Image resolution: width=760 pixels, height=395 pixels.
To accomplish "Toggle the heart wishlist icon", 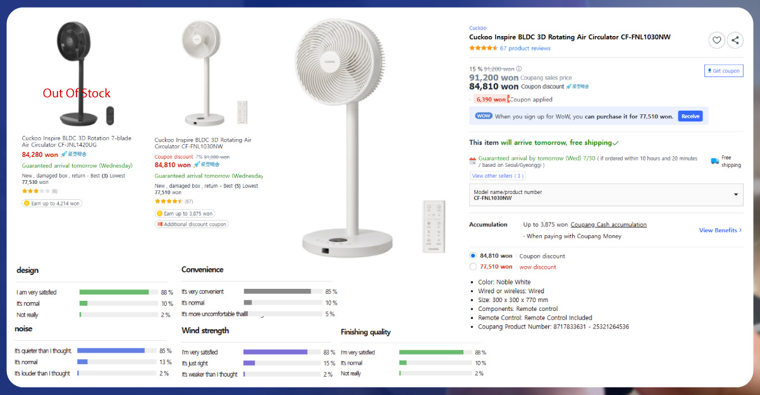I will (716, 40).
